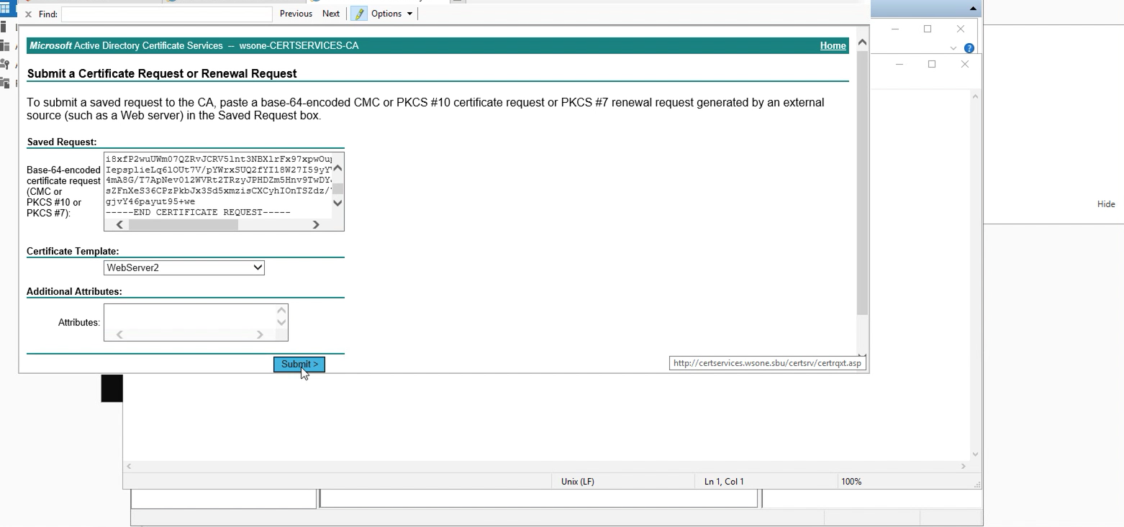This screenshot has width=1124, height=527.
Task: Click Previous in the Find bar
Action: pyautogui.click(x=296, y=14)
